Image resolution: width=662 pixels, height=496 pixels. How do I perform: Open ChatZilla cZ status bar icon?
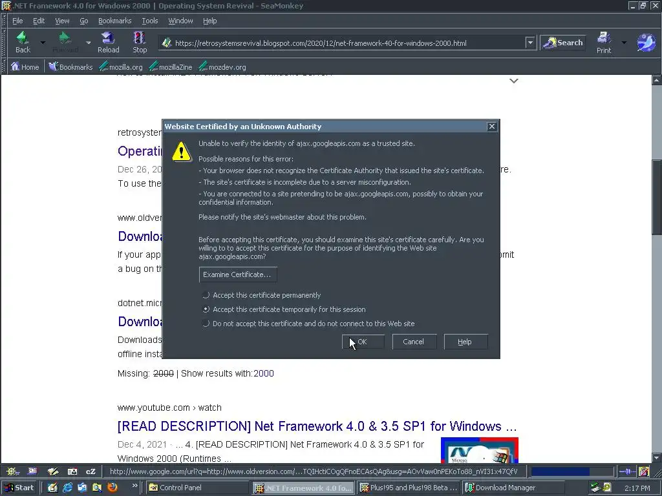pos(91,471)
